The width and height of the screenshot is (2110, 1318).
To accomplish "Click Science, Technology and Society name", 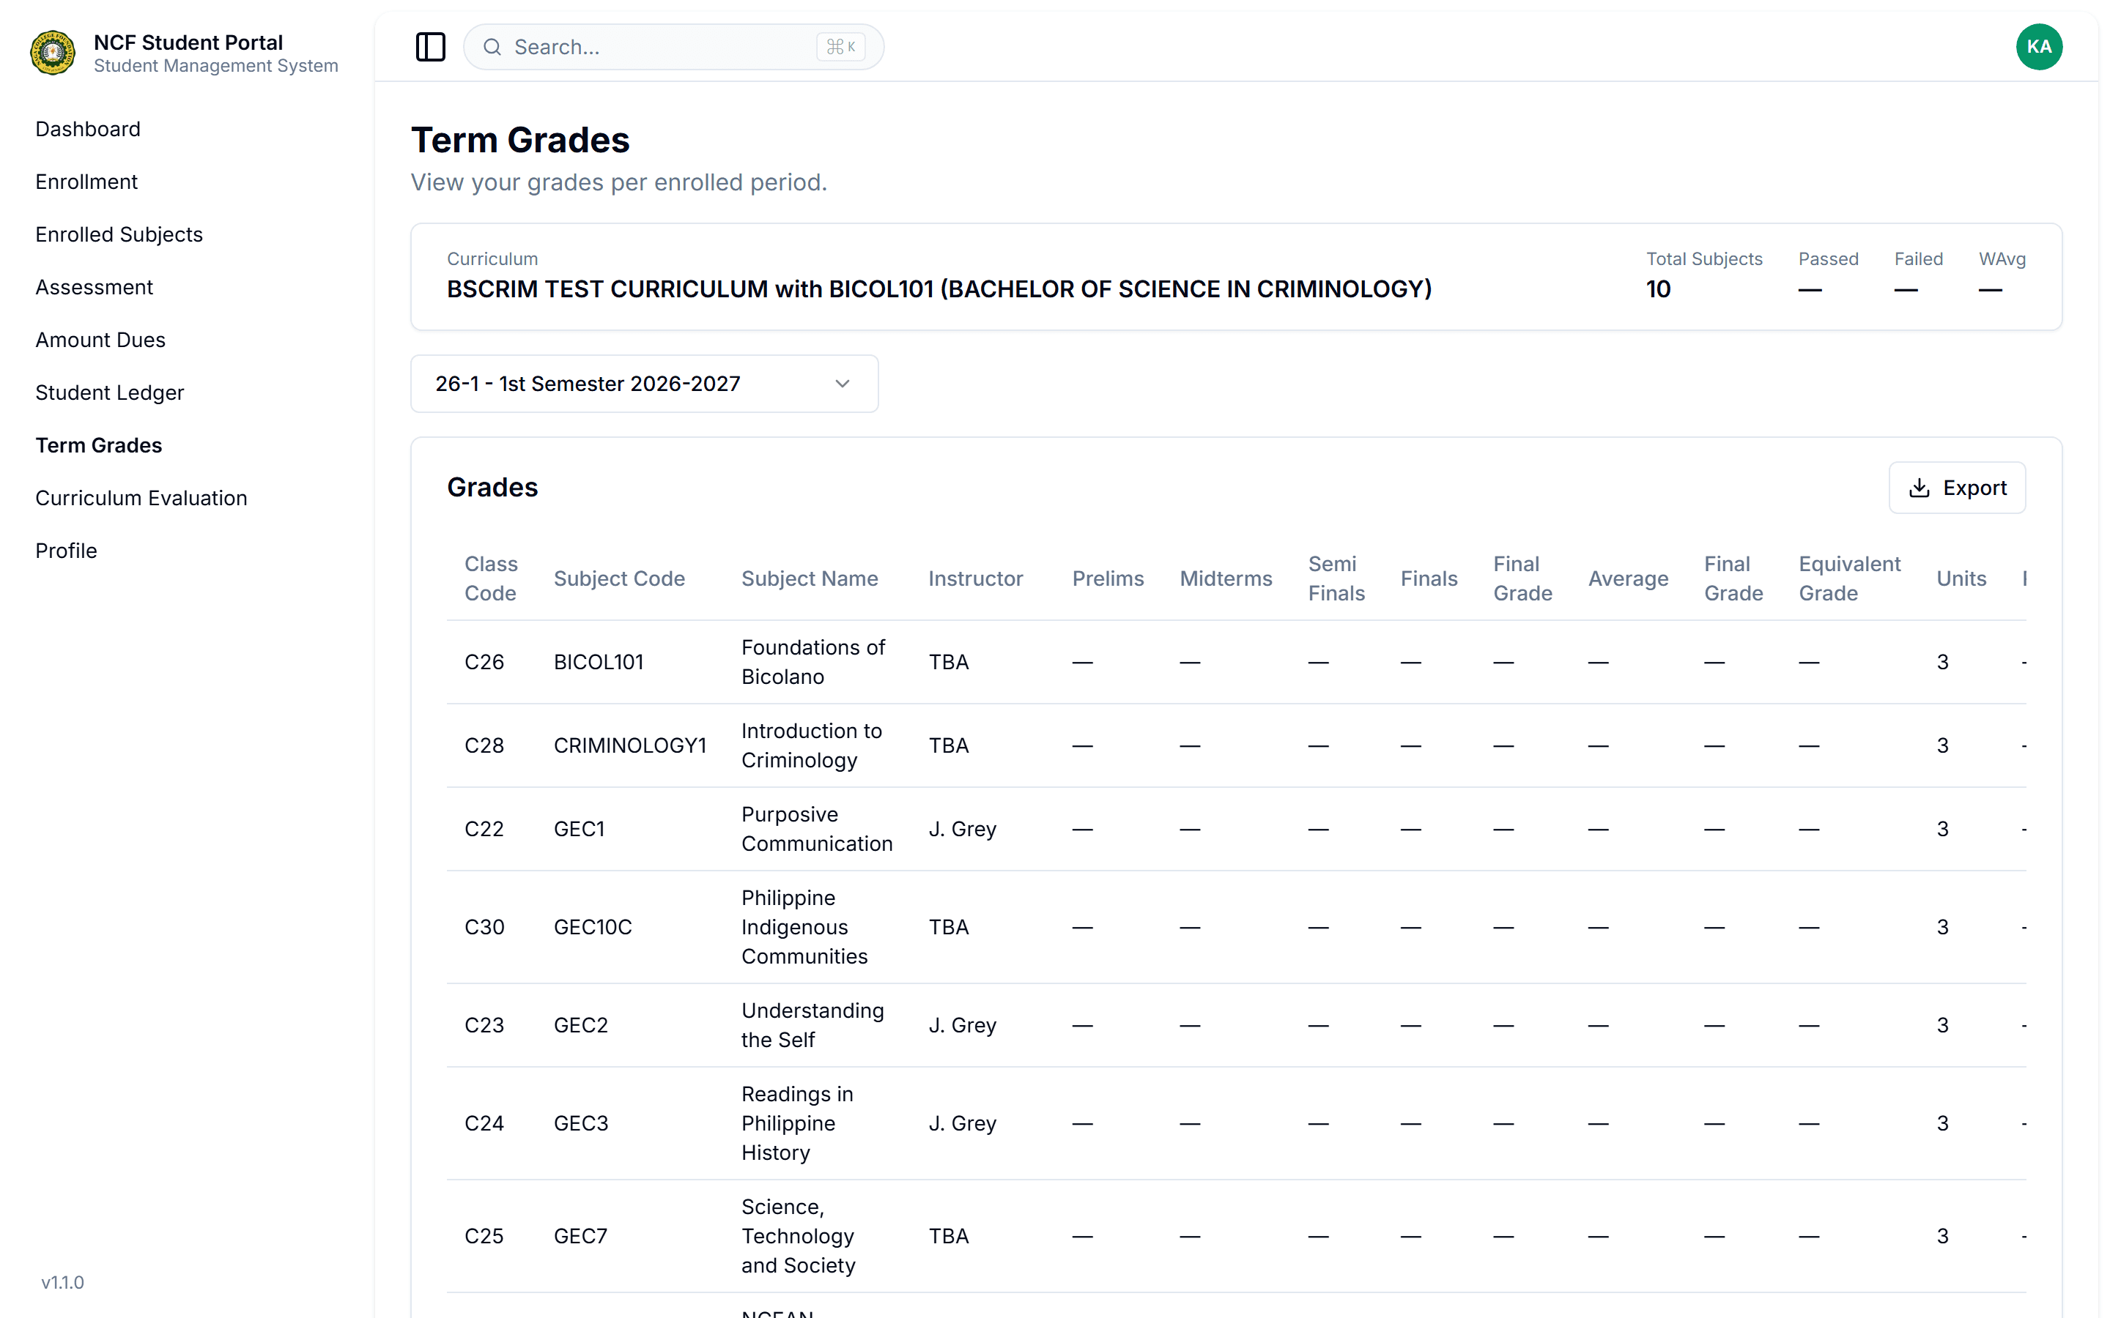I will (798, 1236).
